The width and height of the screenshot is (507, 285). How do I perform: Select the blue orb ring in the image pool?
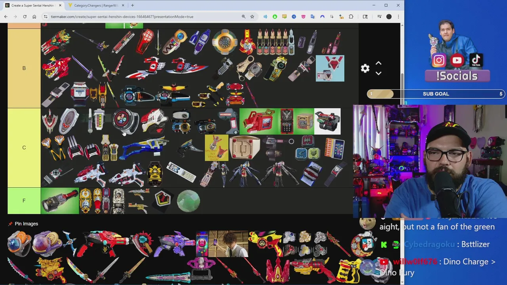click(x=19, y=243)
